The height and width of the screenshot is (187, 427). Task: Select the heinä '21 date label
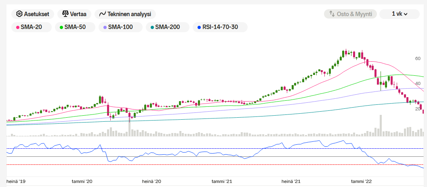(291, 182)
